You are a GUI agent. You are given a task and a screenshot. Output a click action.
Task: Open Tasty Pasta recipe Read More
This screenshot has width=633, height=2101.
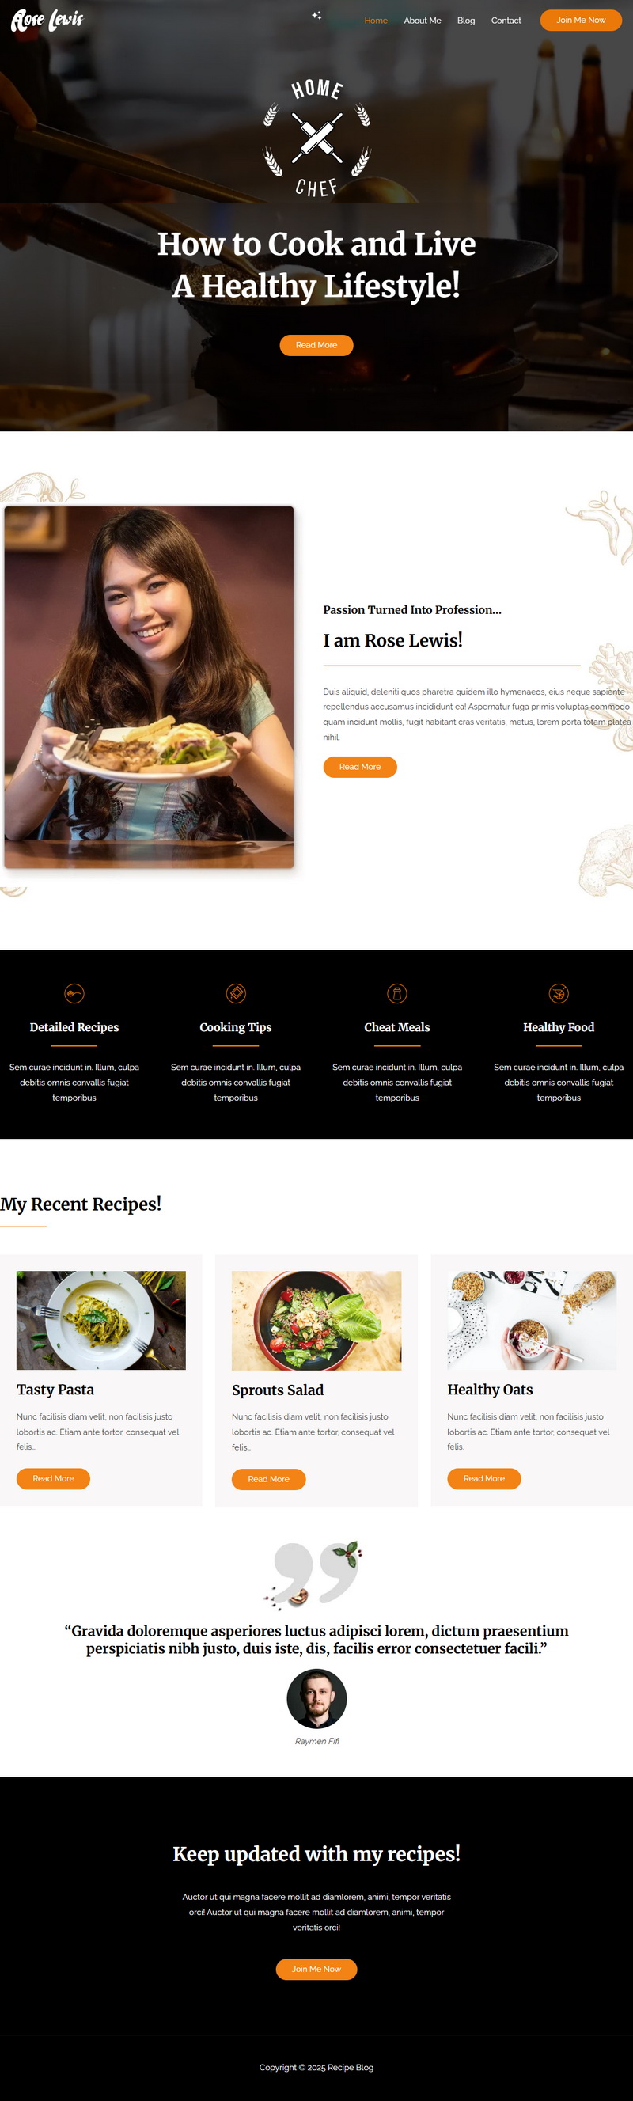[x=53, y=1479]
